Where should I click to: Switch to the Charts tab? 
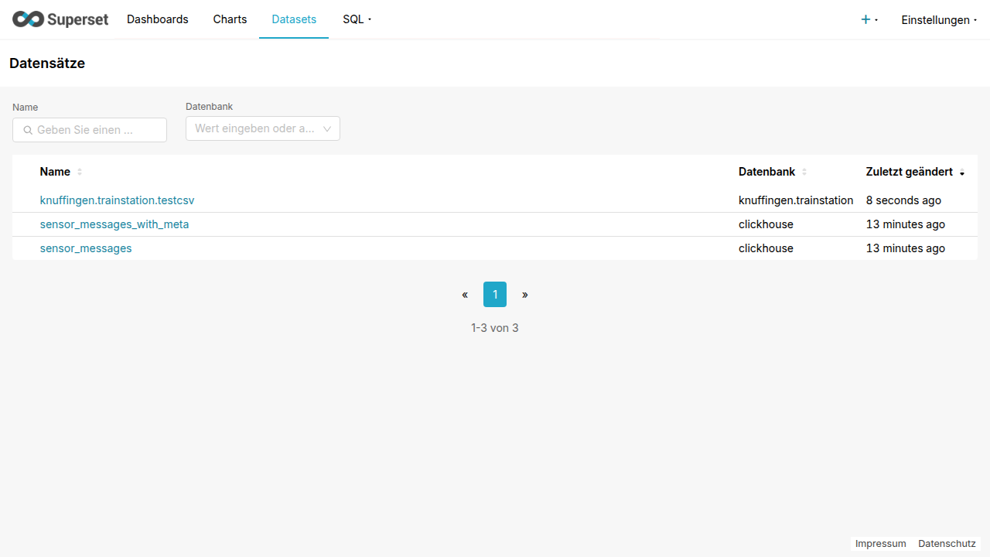click(x=230, y=19)
